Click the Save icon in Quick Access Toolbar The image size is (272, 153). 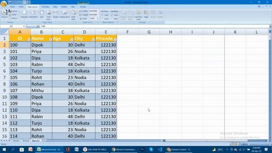[x=10, y=2]
